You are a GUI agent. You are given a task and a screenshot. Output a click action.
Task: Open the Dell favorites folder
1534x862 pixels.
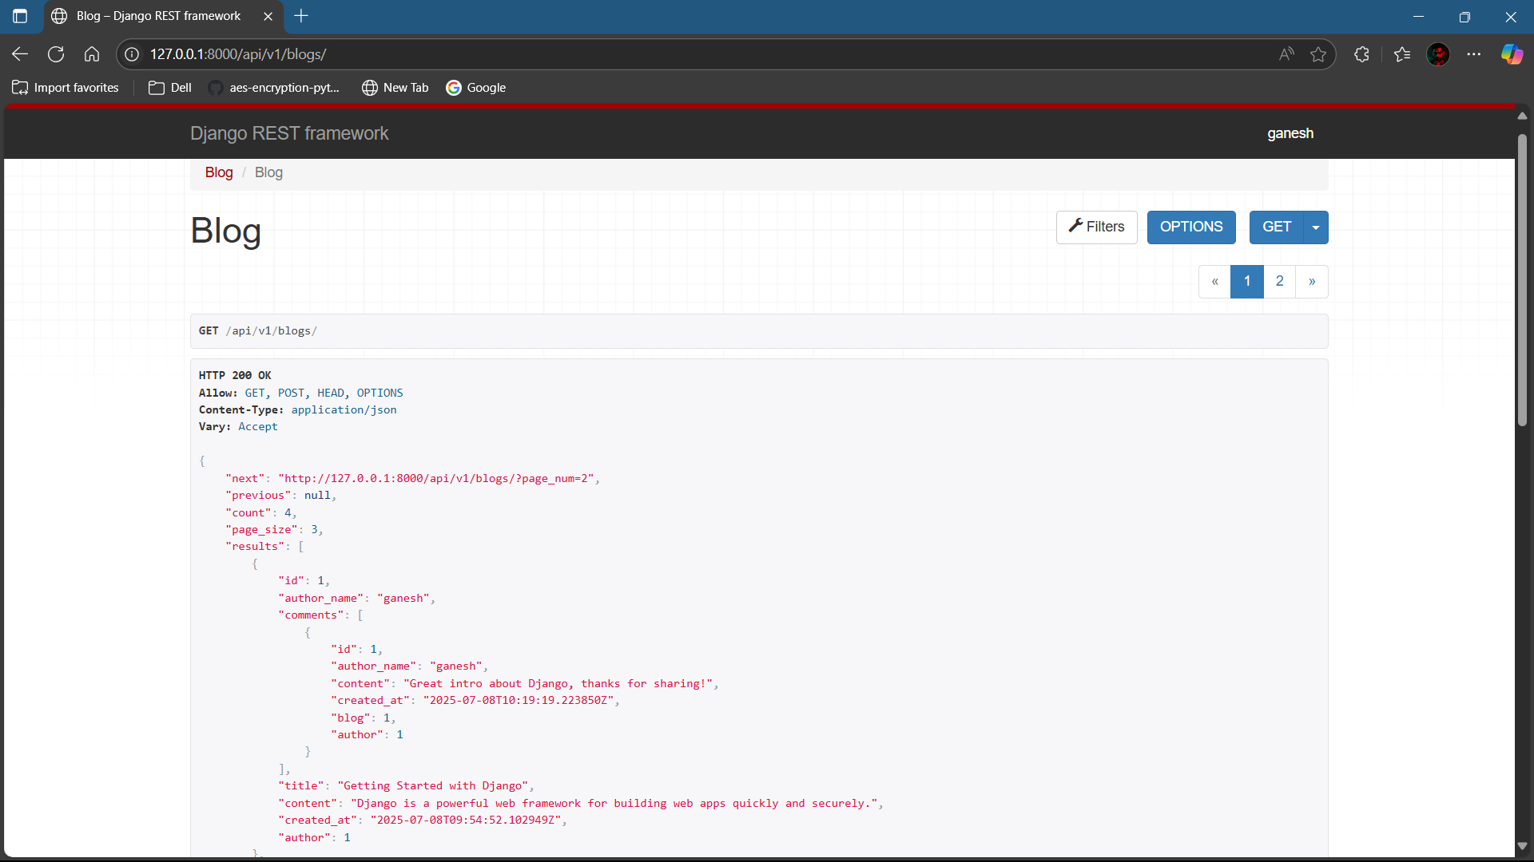(x=170, y=88)
